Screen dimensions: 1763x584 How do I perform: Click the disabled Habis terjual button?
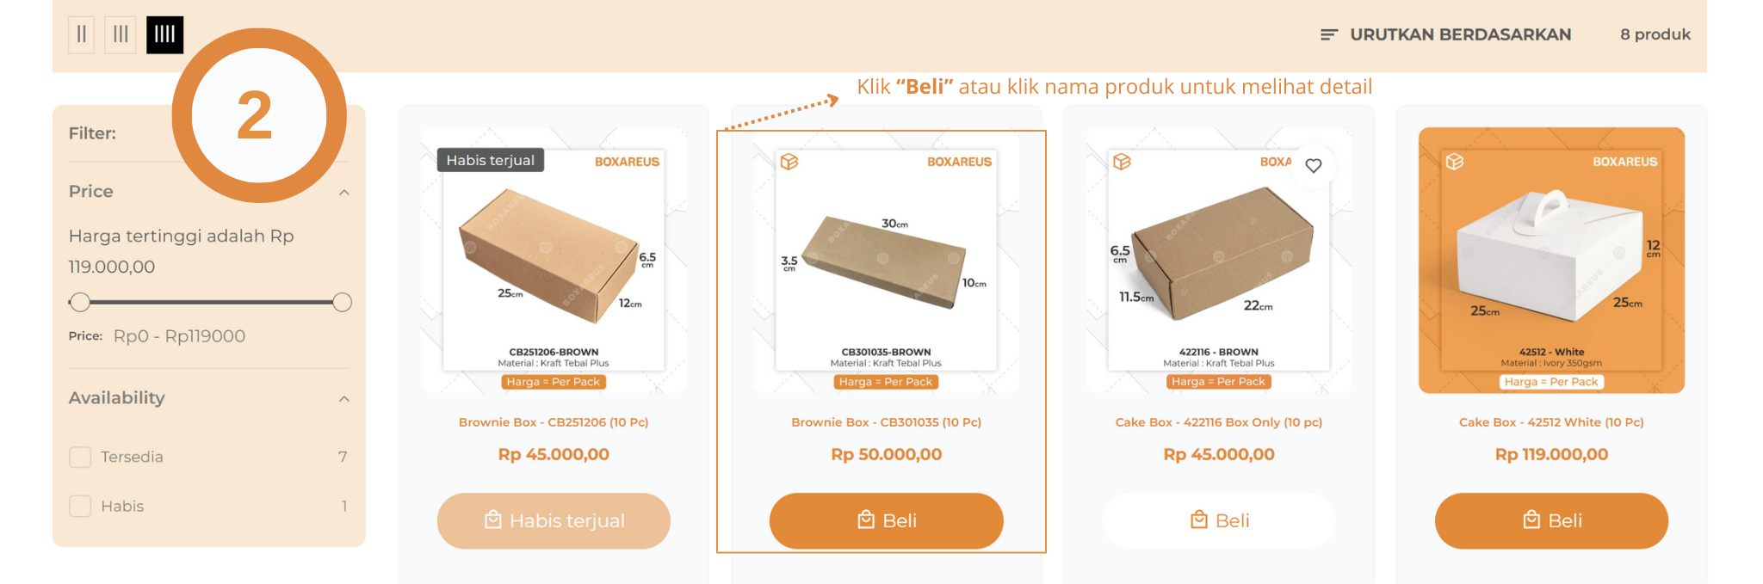point(554,520)
